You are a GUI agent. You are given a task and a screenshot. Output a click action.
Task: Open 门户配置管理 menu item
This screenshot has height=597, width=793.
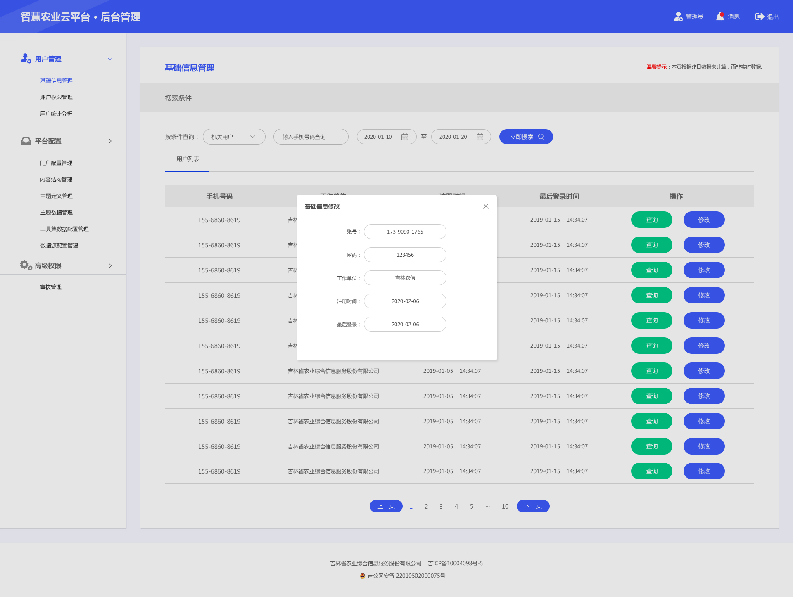pos(56,163)
